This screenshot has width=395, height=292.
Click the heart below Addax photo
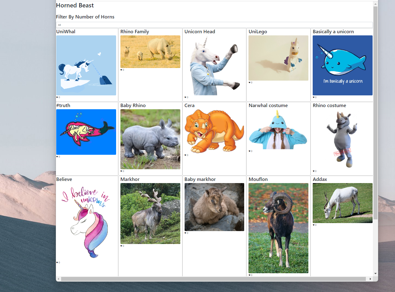pyautogui.click(x=314, y=225)
